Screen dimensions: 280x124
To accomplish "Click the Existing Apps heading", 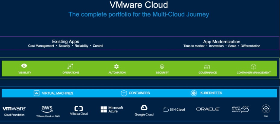I will point(65,42).
